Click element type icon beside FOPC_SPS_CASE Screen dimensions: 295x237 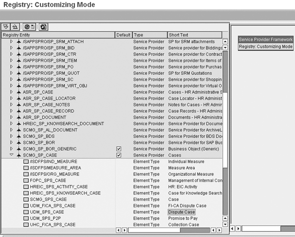26,180
